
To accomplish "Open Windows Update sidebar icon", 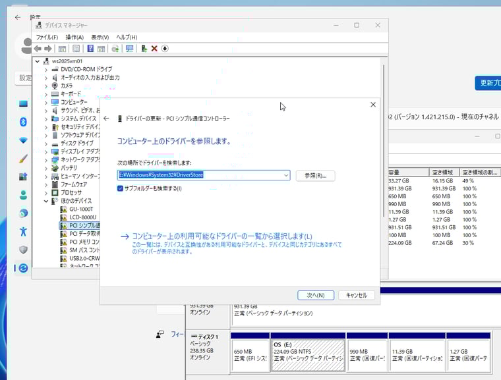I will tap(23, 268).
